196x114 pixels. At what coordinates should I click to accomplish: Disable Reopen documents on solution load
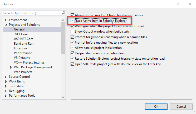pos(73,53)
